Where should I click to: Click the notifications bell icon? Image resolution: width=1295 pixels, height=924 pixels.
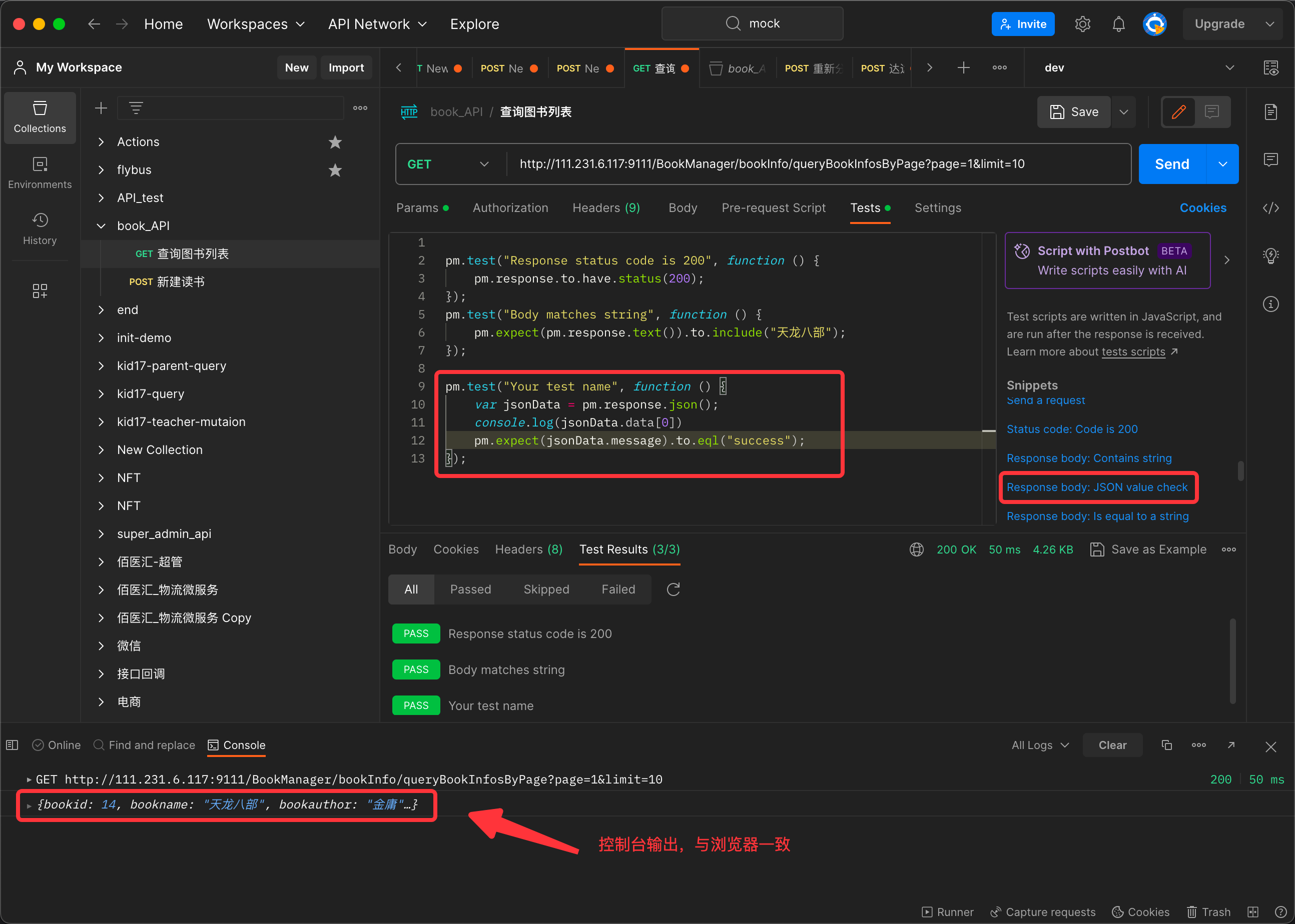coord(1118,24)
